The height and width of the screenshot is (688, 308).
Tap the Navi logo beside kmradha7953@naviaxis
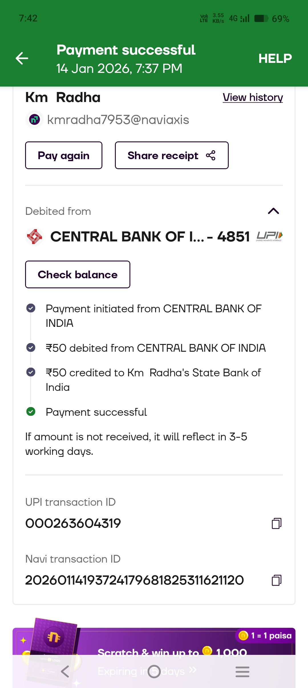tap(35, 119)
